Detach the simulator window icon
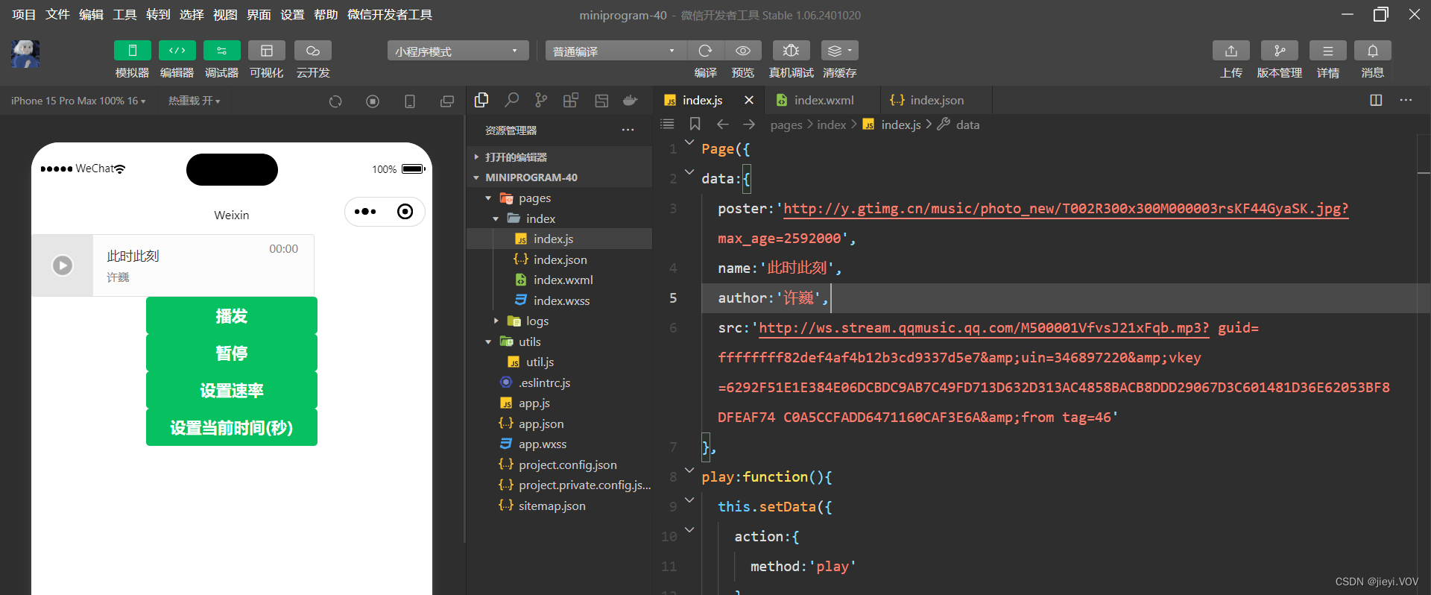This screenshot has width=1431, height=595. click(447, 101)
